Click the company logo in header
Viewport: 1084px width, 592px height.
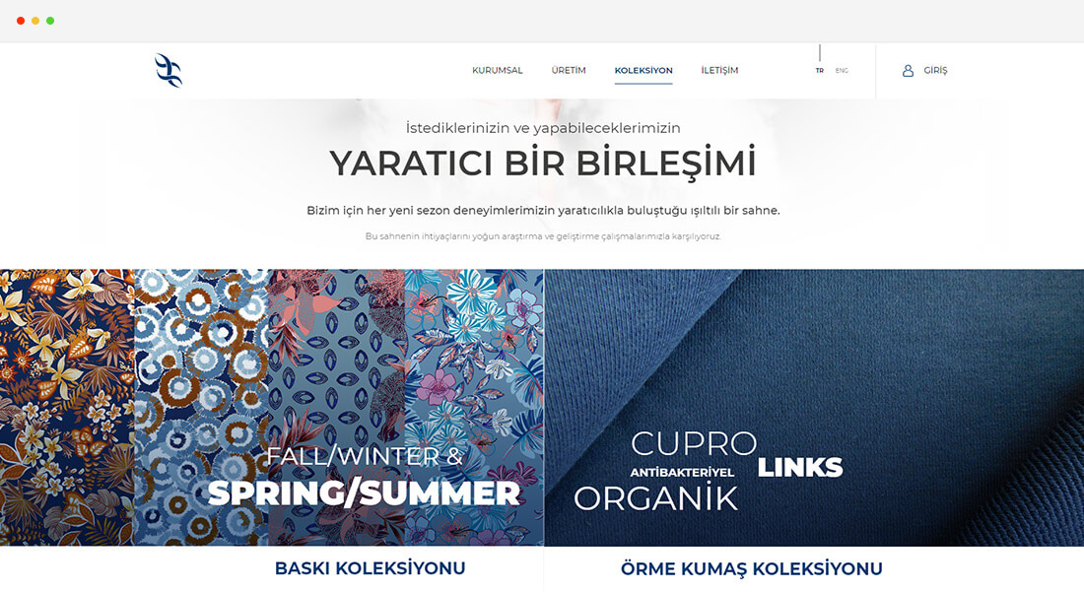pyautogui.click(x=169, y=71)
